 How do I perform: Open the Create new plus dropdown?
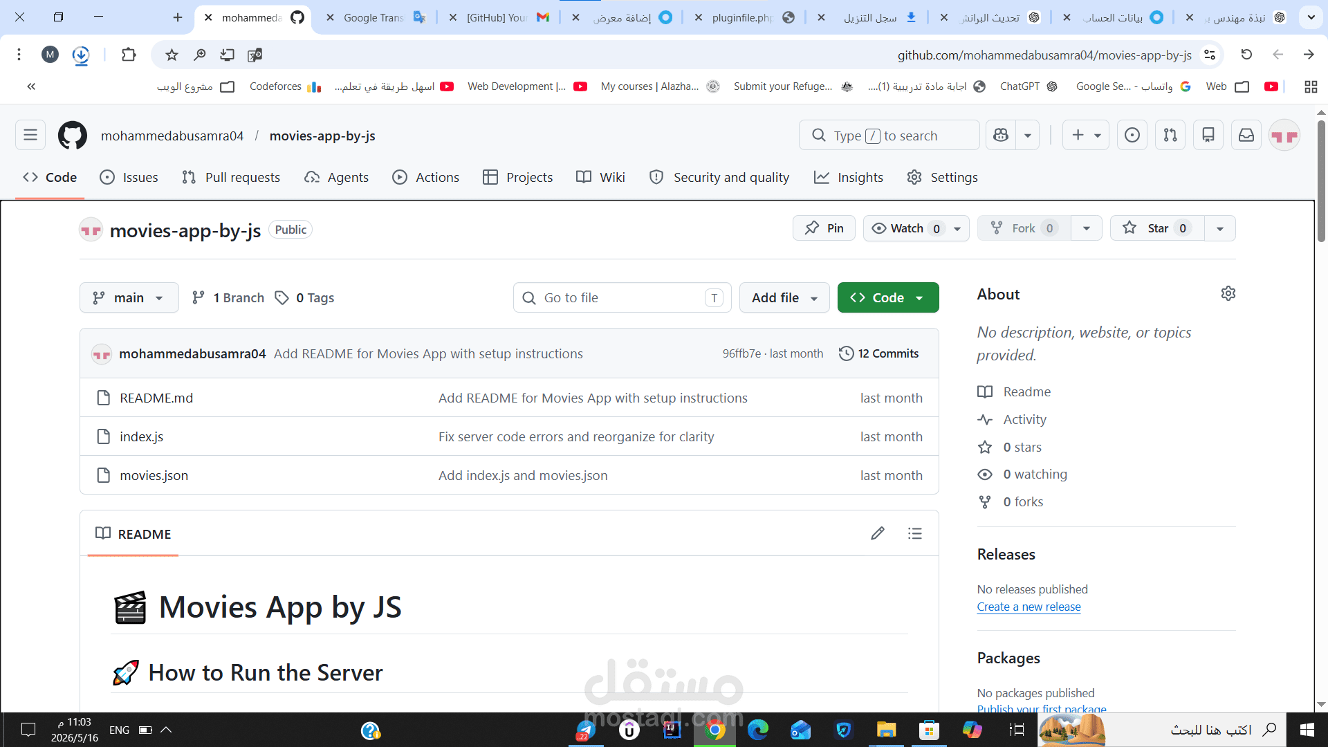(x=1086, y=135)
